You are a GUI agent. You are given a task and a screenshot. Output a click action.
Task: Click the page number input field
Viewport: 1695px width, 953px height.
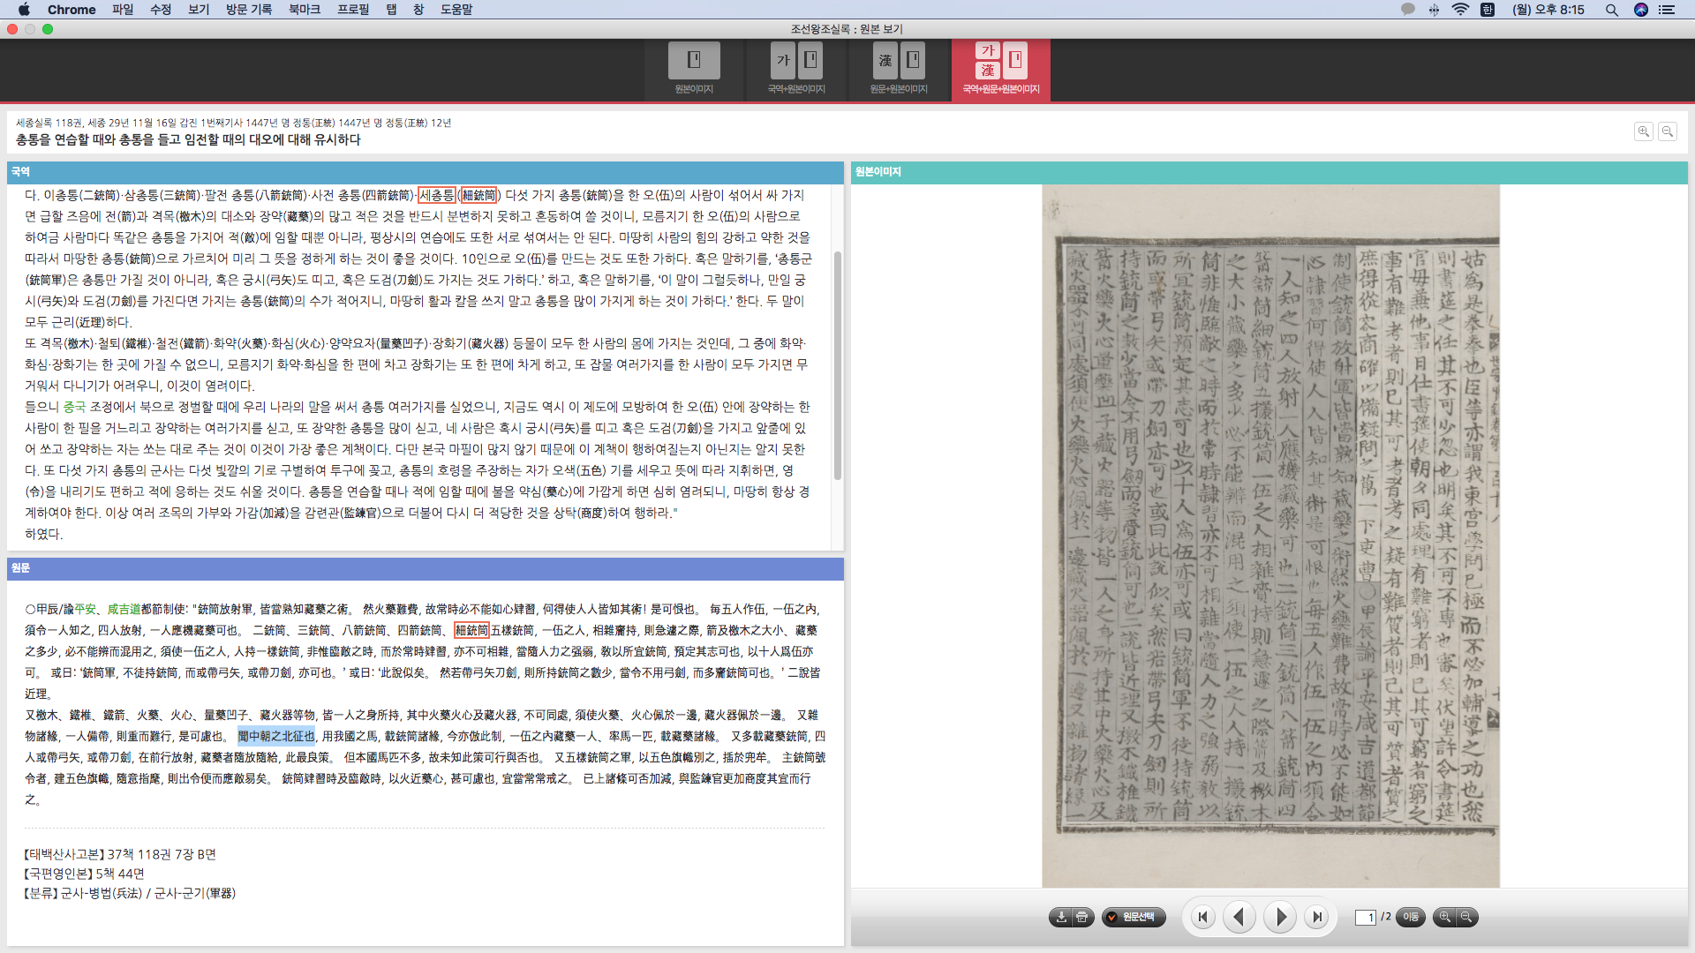point(1366,917)
